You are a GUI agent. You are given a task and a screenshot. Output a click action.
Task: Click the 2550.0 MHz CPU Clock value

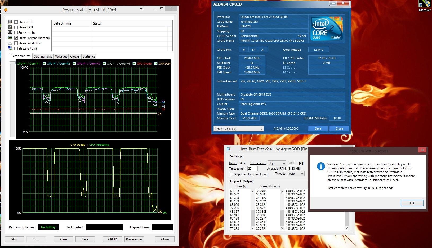[252, 58]
